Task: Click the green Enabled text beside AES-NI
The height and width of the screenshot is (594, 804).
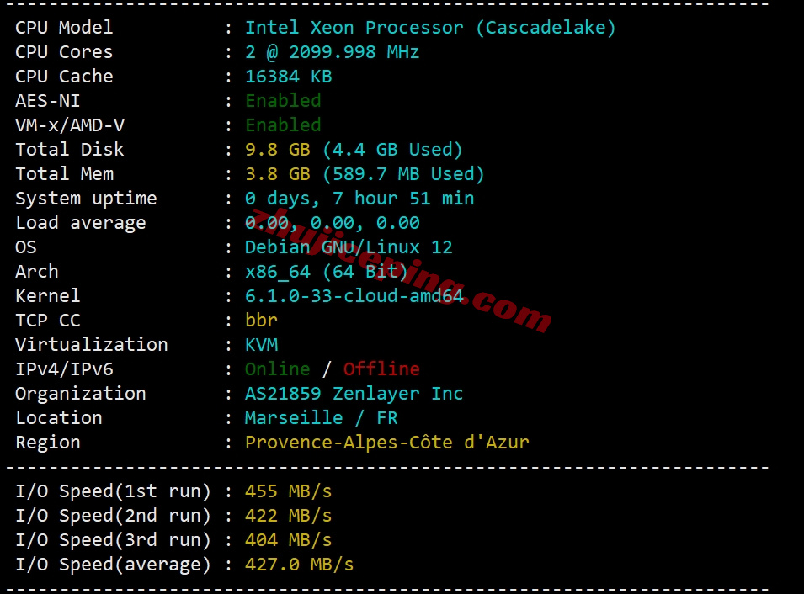Action: pyautogui.click(x=283, y=101)
